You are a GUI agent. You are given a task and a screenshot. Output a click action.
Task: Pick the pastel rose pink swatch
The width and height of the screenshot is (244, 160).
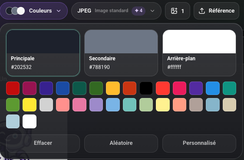pos(79,104)
